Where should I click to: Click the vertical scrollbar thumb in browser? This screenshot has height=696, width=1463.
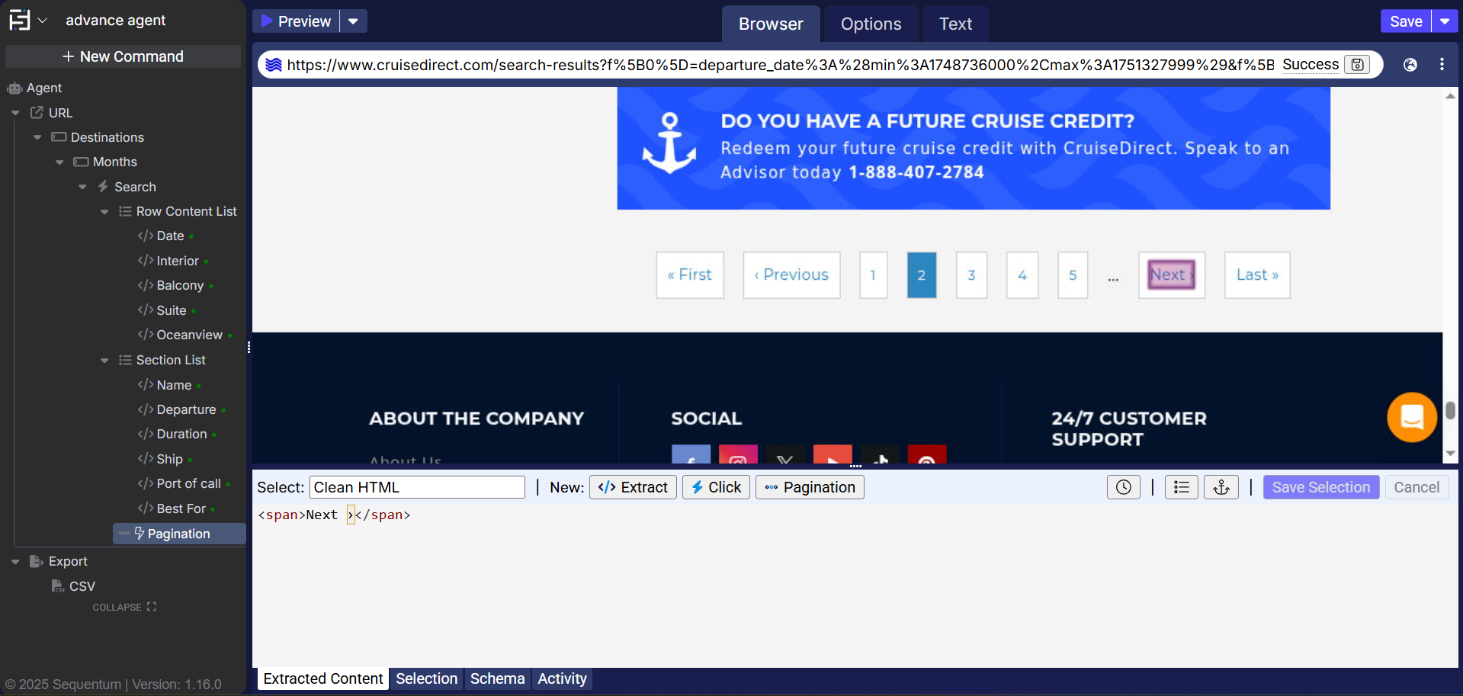tap(1449, 410)
